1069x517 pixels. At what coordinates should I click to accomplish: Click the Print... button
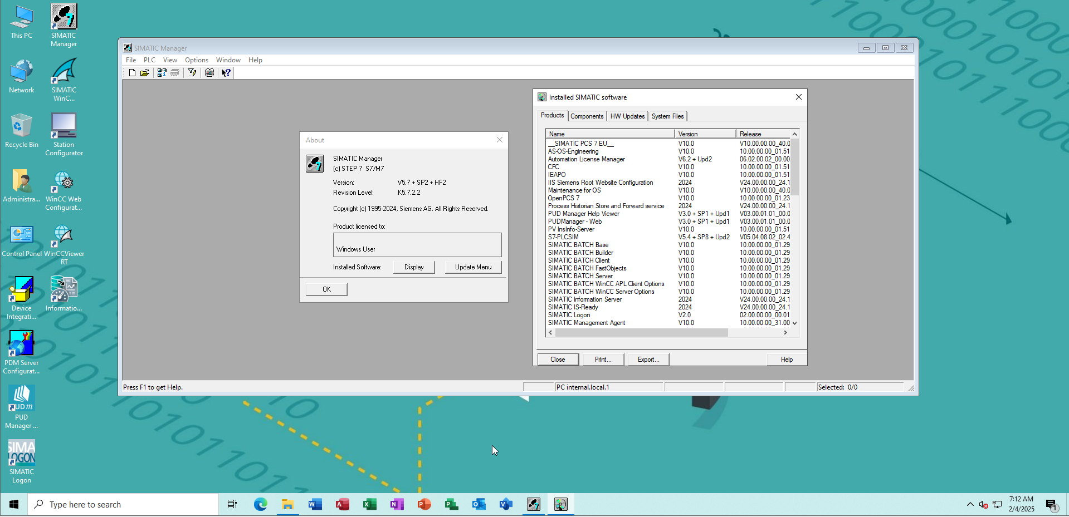(x=603, y=360)
